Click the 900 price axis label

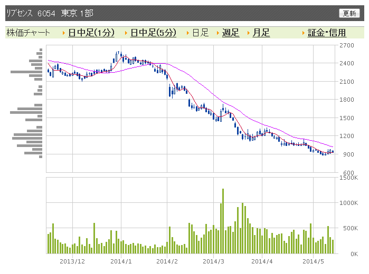[x=348, y=154]
